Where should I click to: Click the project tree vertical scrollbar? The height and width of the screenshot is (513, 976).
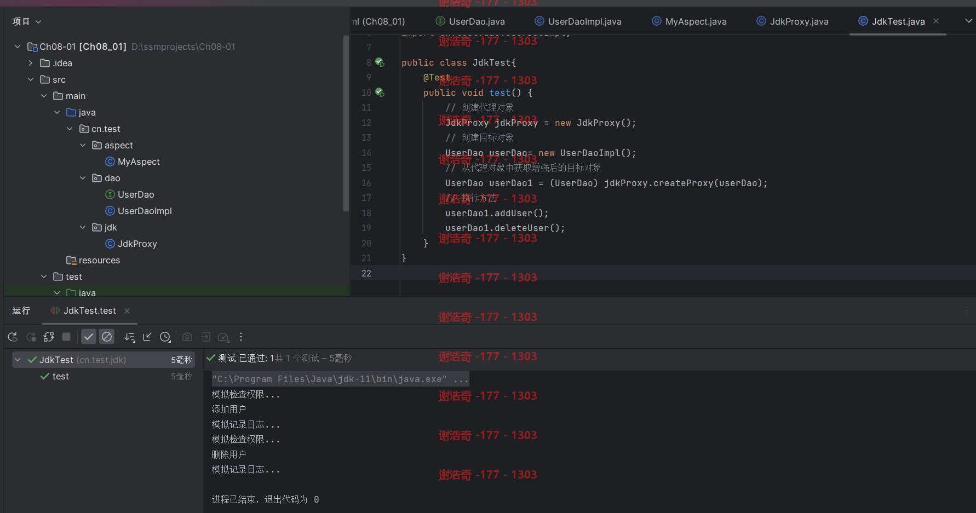click(x=346, y=123)
